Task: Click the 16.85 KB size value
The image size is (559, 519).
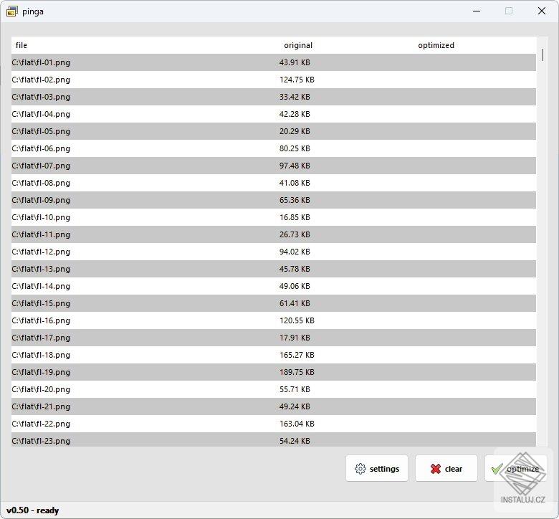Action: (x=295, y=217)
